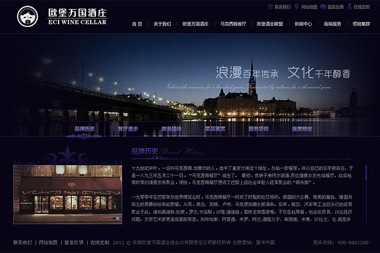Select the 浪漫品味 tab

tap(171, 129)
